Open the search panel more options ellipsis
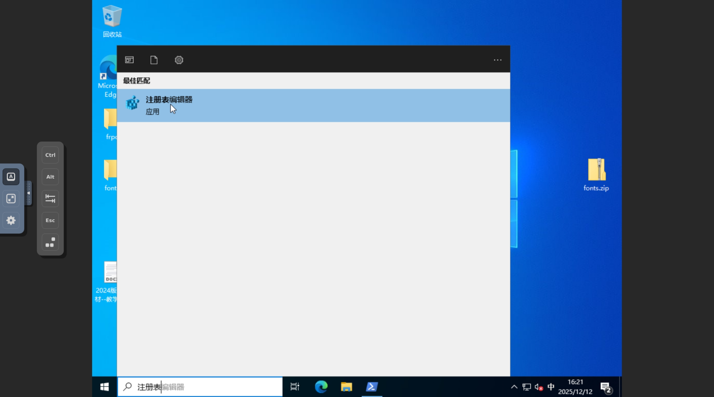The image size is (714, 397). pos(498,60)
